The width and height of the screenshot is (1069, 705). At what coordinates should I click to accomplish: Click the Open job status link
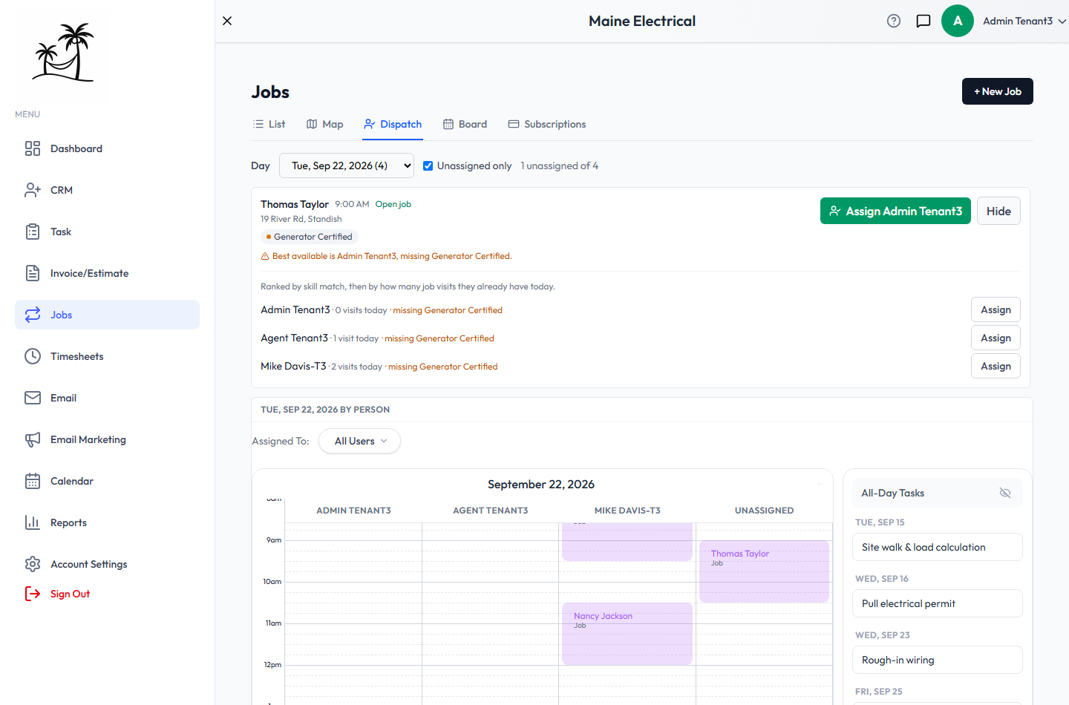(x=393, y=204)
